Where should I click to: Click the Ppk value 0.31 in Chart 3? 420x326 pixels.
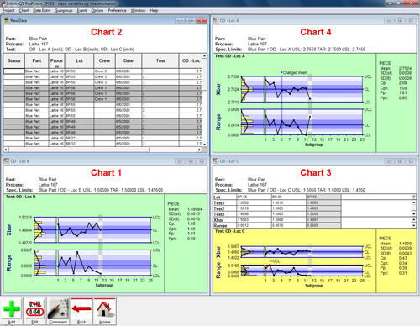(x=402, y=273)
